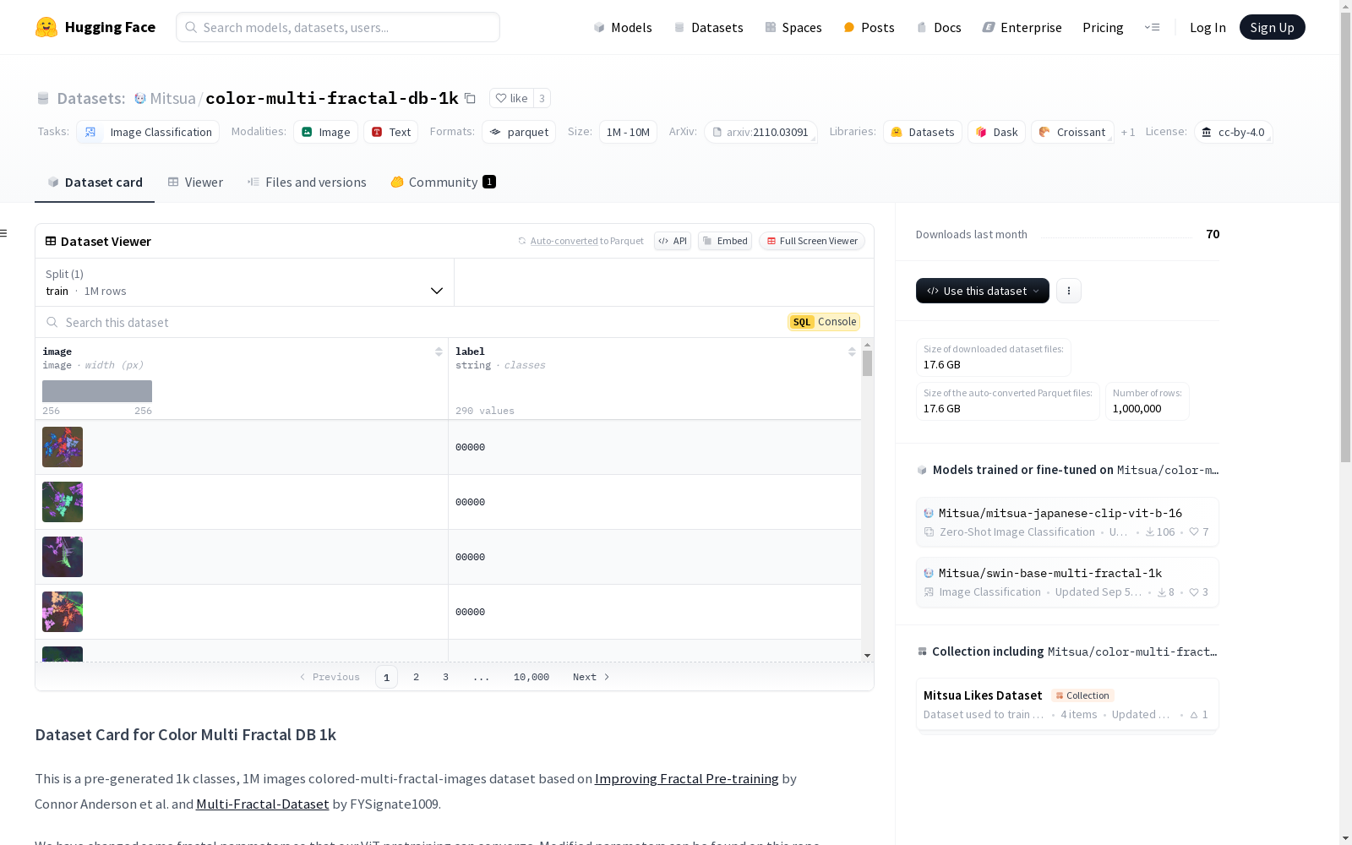Screen dimensions: 1352x845
Task: Expand the Use this dataset dropdown
Action: [982, 291]
